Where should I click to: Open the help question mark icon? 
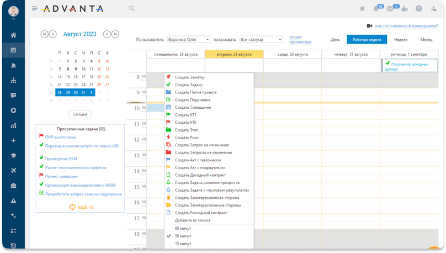pos(419,9)
